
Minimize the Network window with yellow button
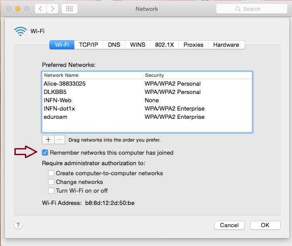pyautogui.click(x=18, y=9)
